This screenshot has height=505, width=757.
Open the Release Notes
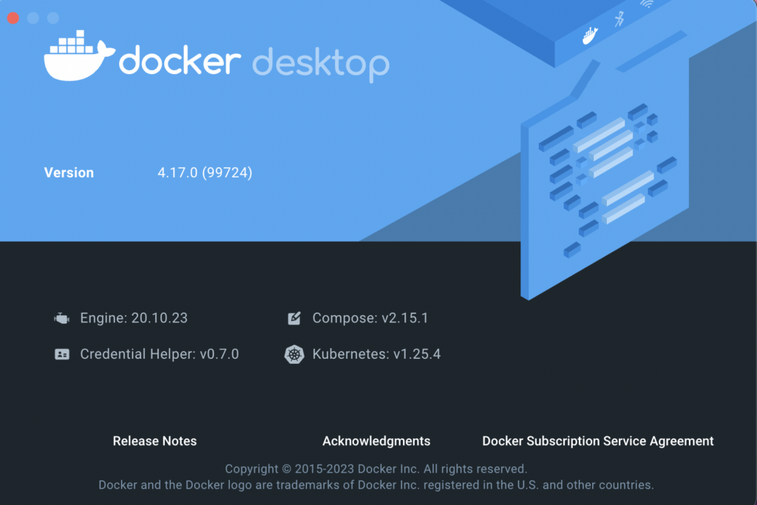(x=155, y=441)
